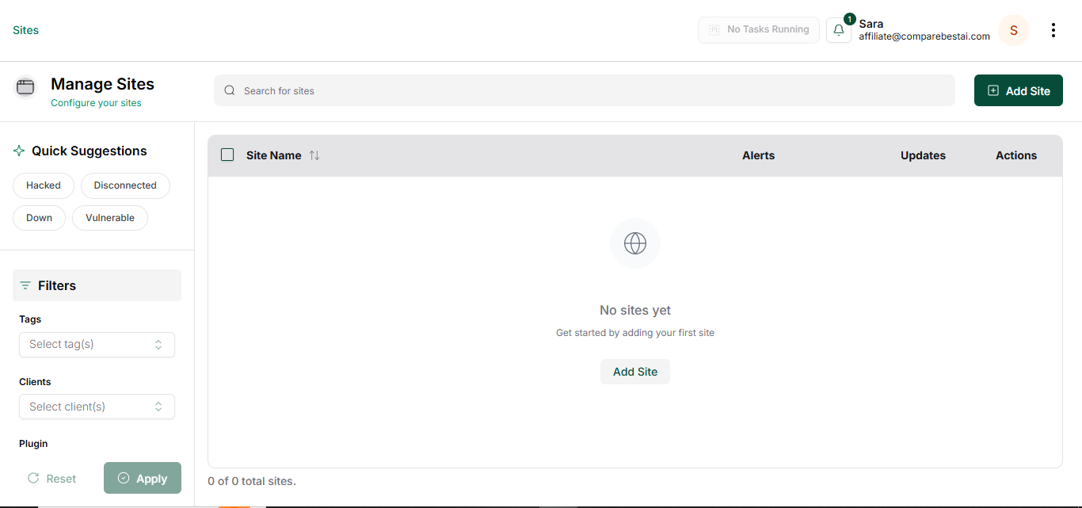Click the 0 of 0 total sites text
This screenshot has height=508, width=1082.
click(x=252, y=481)
